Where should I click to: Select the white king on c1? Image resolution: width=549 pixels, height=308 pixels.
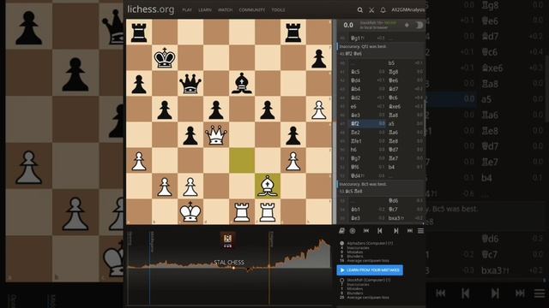point(190,212)
